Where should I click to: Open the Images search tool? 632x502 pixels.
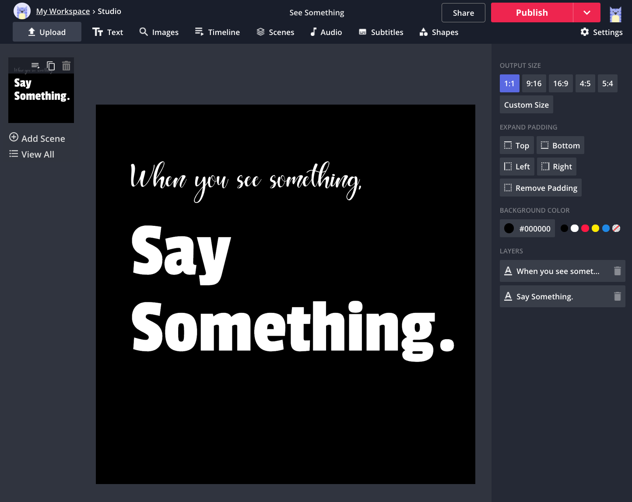159,32
